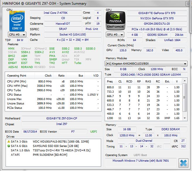
Task: Click the AES-NI feature label
Action: point(13,67)
